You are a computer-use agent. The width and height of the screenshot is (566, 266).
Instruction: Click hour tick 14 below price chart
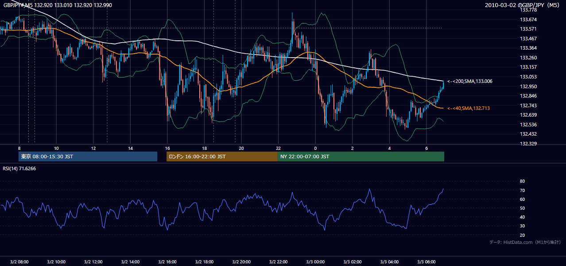point(130,148)
